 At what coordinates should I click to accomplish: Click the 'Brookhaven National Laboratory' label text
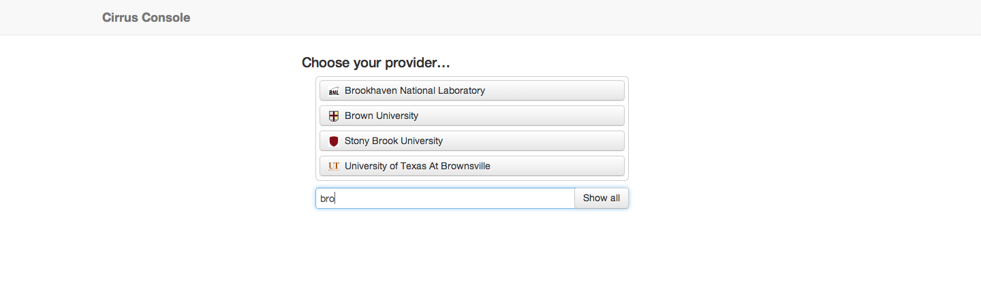point(415,90)
